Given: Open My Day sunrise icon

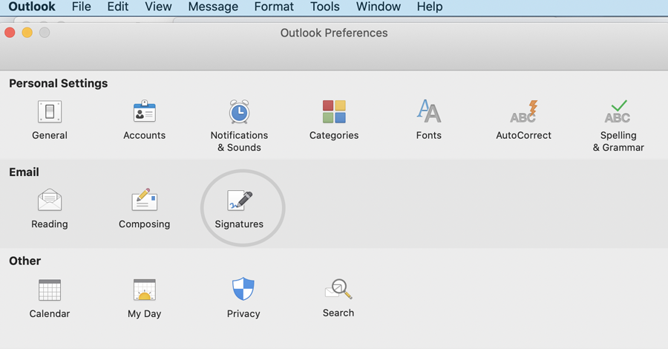Looking at the screenshot, I should pos(145,290).
